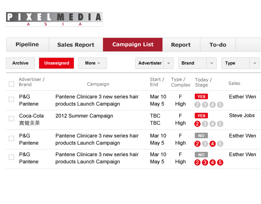Click Coca-Cola advertiser name
This screenshot has width=261, height=204.
coord(32,116)
